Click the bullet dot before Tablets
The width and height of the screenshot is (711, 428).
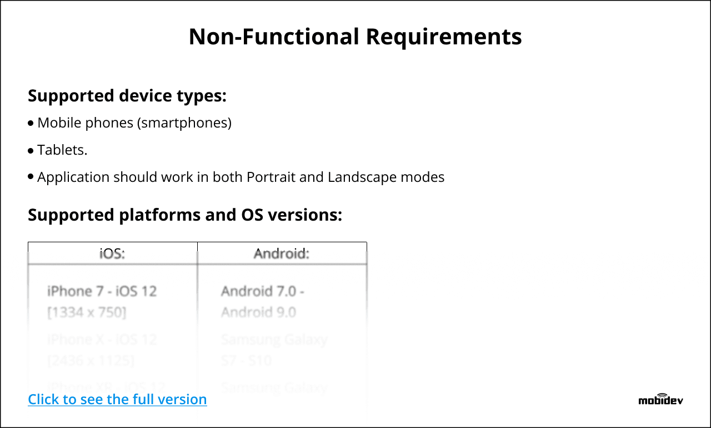(x=31, y=150)
